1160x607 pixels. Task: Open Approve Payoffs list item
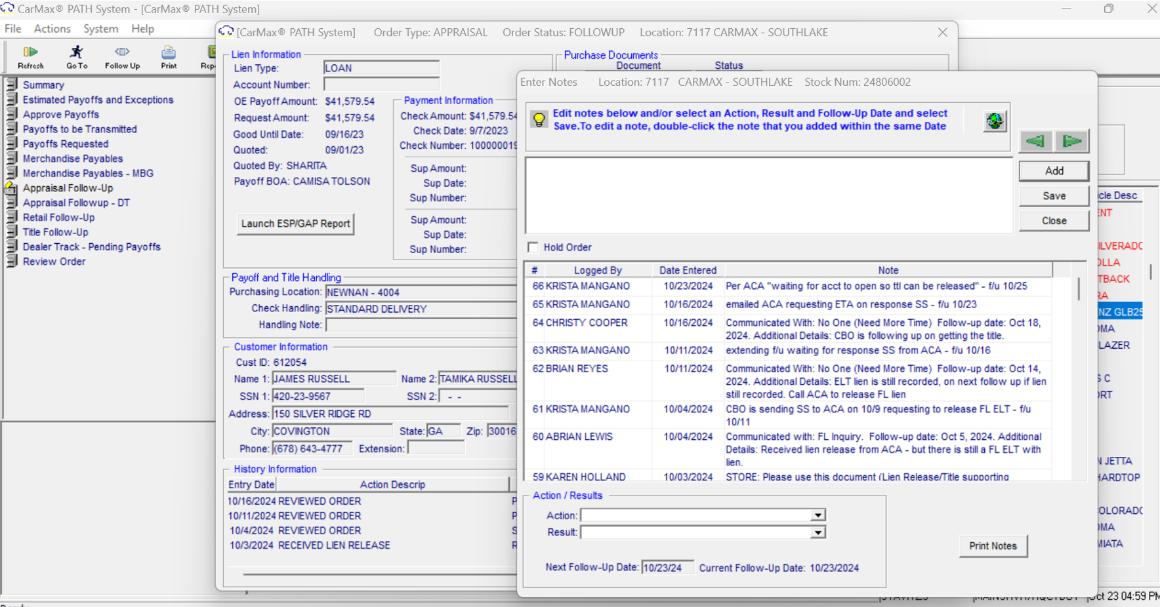pos(61,115)
